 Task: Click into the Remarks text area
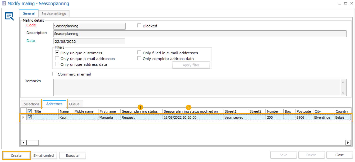(196, 87)
